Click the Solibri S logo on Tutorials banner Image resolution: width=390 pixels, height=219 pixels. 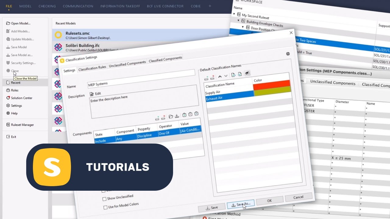[x=52, y=167]
